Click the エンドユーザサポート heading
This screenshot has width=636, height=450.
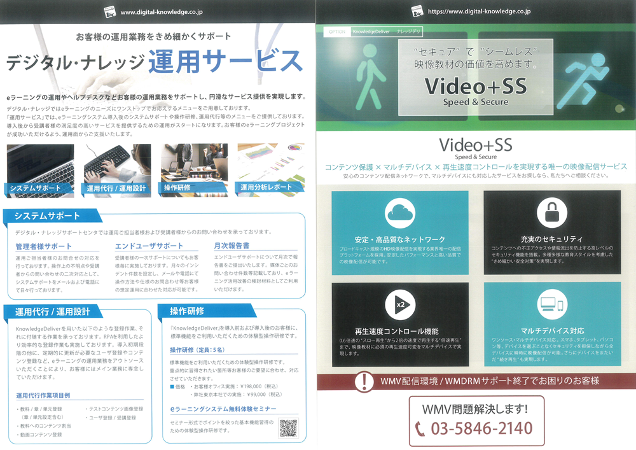click(x=149, y=246)
